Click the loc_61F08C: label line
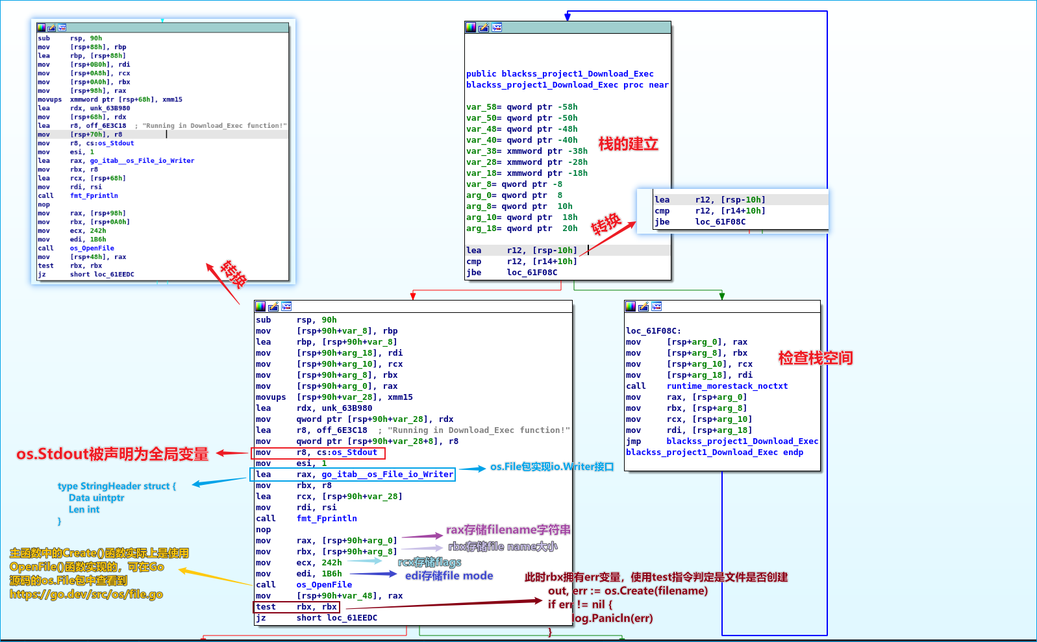The width and height of the screenshot is (1037, 642). 653,331
